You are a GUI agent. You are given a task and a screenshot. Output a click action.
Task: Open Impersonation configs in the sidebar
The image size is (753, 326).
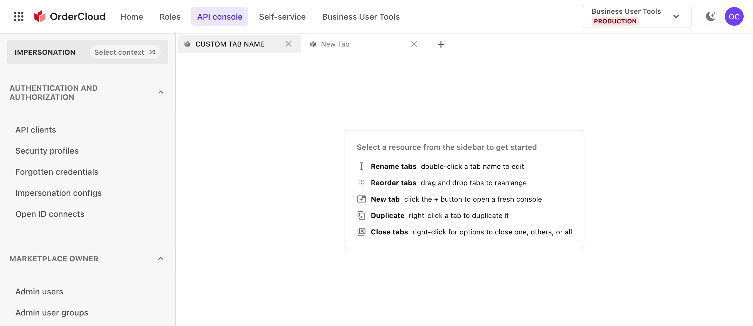[58, 193]
